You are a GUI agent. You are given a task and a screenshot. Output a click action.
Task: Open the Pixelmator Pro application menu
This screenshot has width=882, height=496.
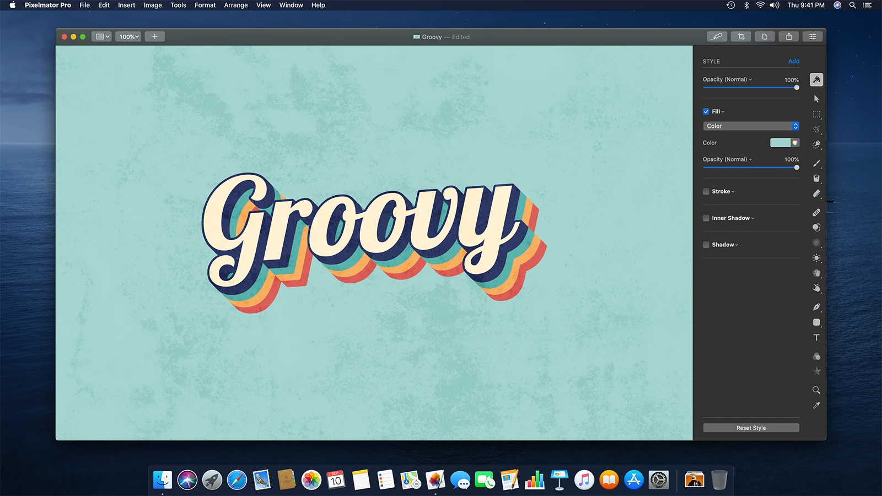(48, 5)
